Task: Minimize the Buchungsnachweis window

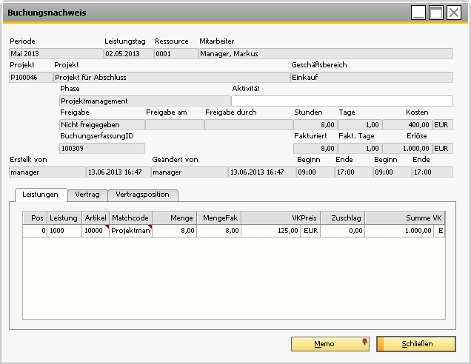Action: coord(419,13)
